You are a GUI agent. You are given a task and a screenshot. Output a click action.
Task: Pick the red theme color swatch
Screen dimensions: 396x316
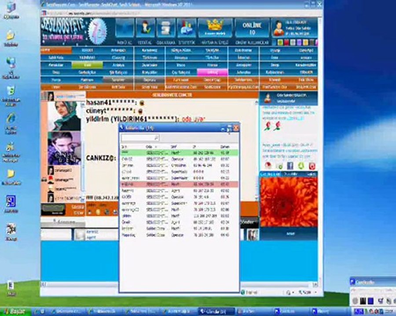click(286, 42)
